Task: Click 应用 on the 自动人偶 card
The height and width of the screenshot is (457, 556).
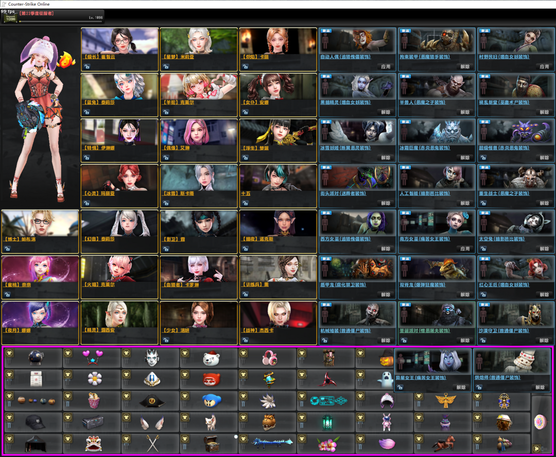Action: click(386, 66)
